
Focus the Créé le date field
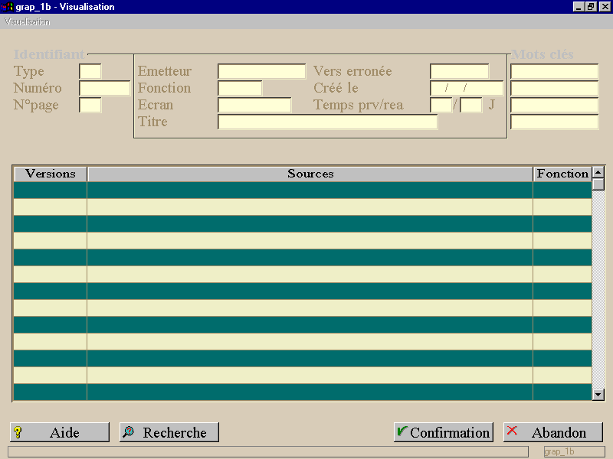467,88
